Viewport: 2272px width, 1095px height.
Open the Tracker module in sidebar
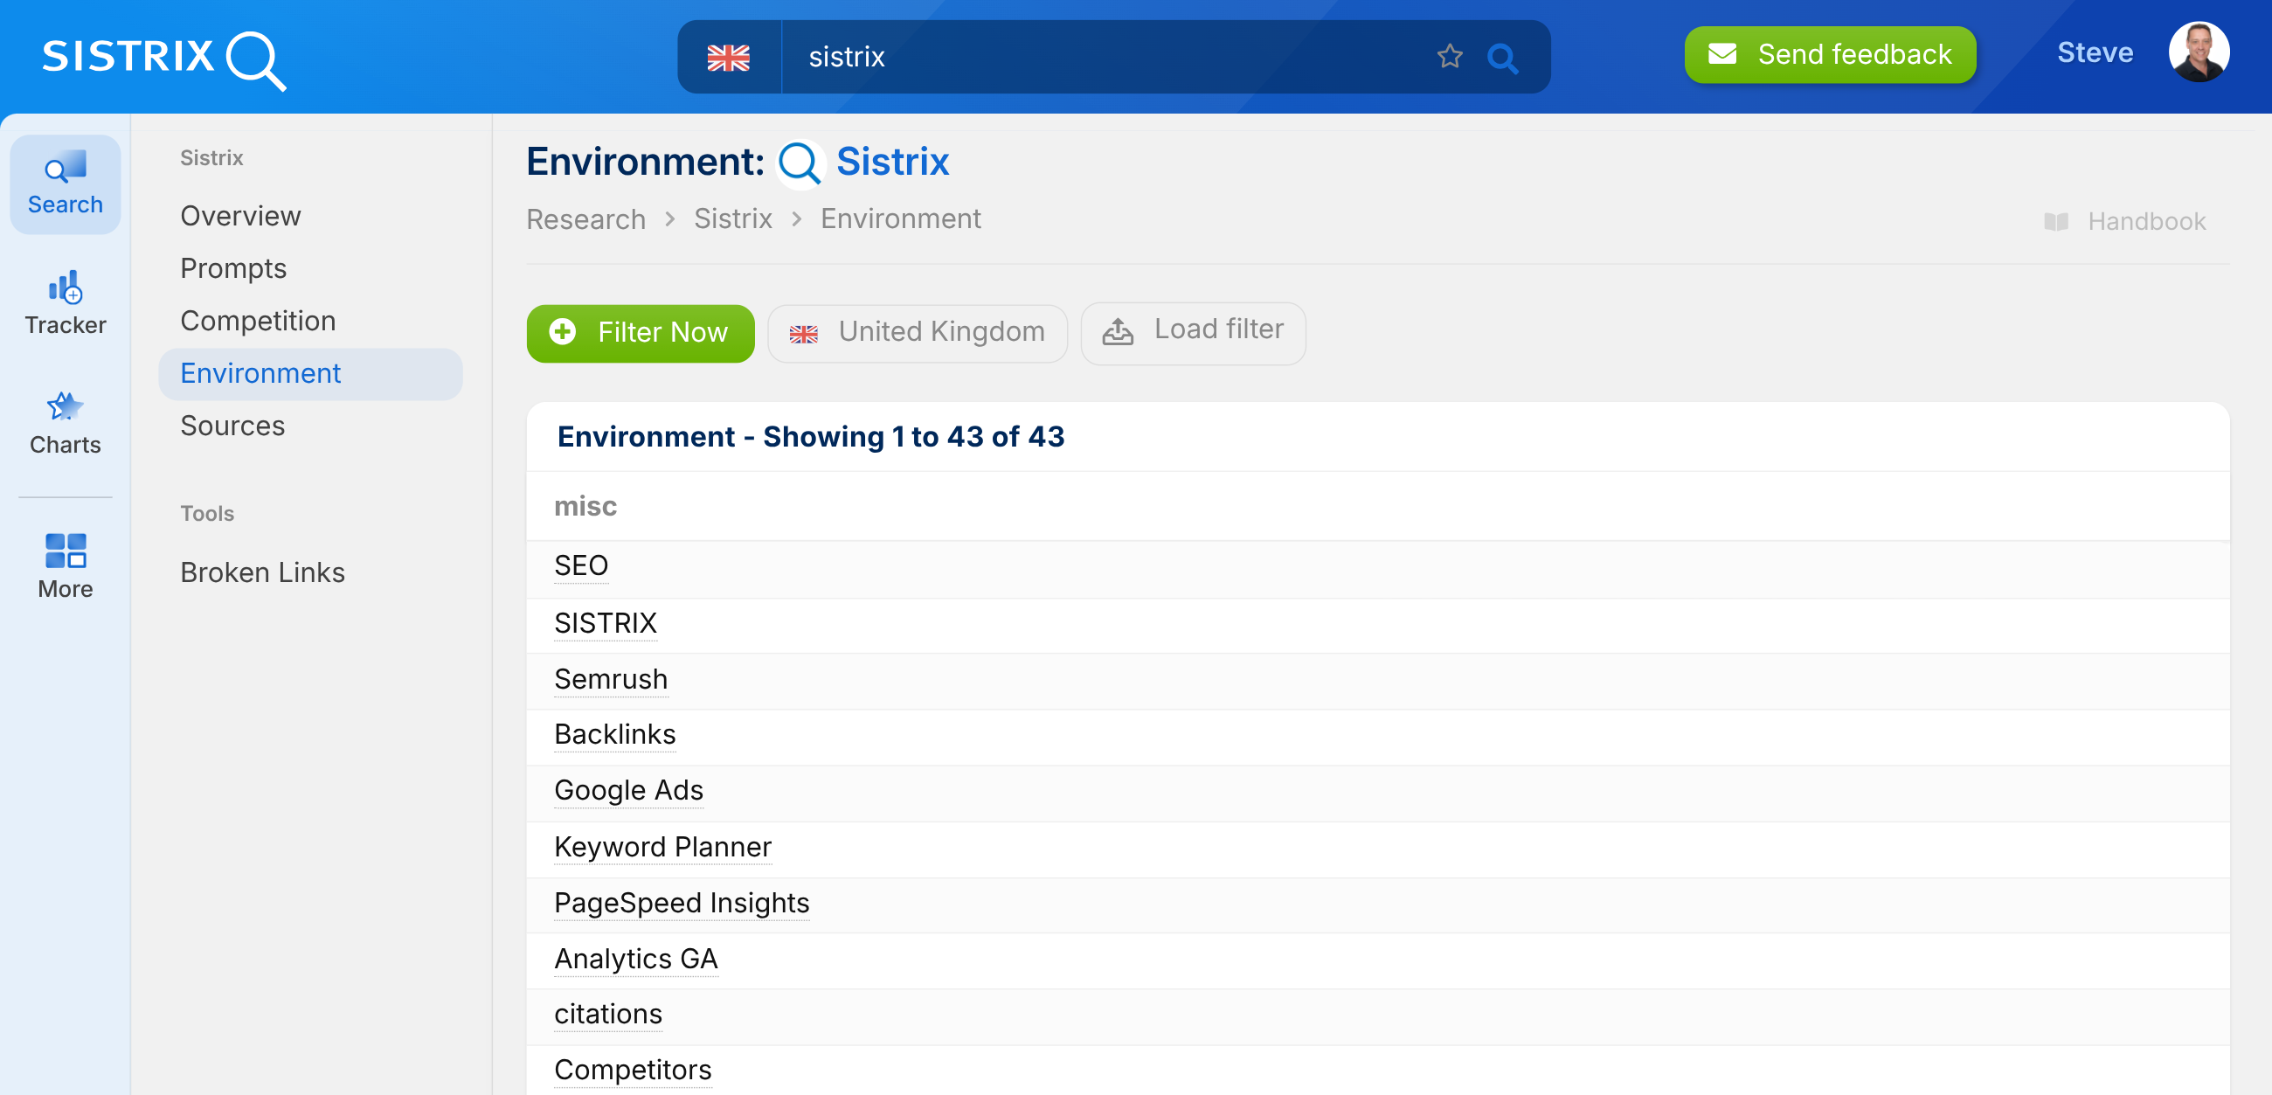66,303
